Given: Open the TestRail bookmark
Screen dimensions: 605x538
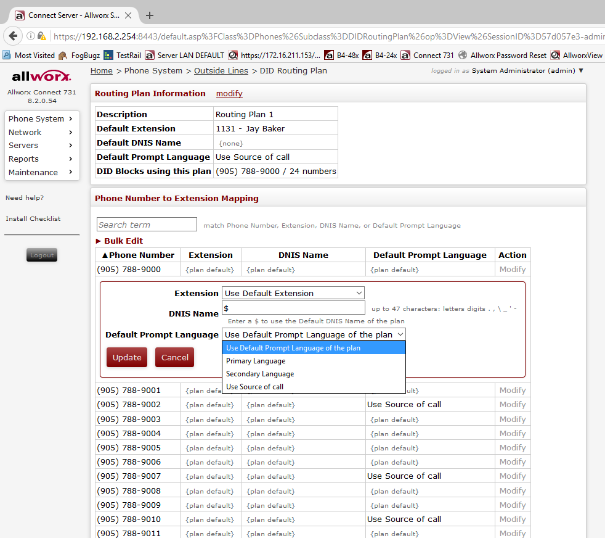Looking at the screenshot, I should 123,56.
